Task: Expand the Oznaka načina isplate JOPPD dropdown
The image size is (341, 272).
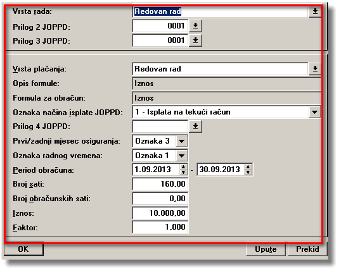Action: pyautogui.click(x=314, y=112)
